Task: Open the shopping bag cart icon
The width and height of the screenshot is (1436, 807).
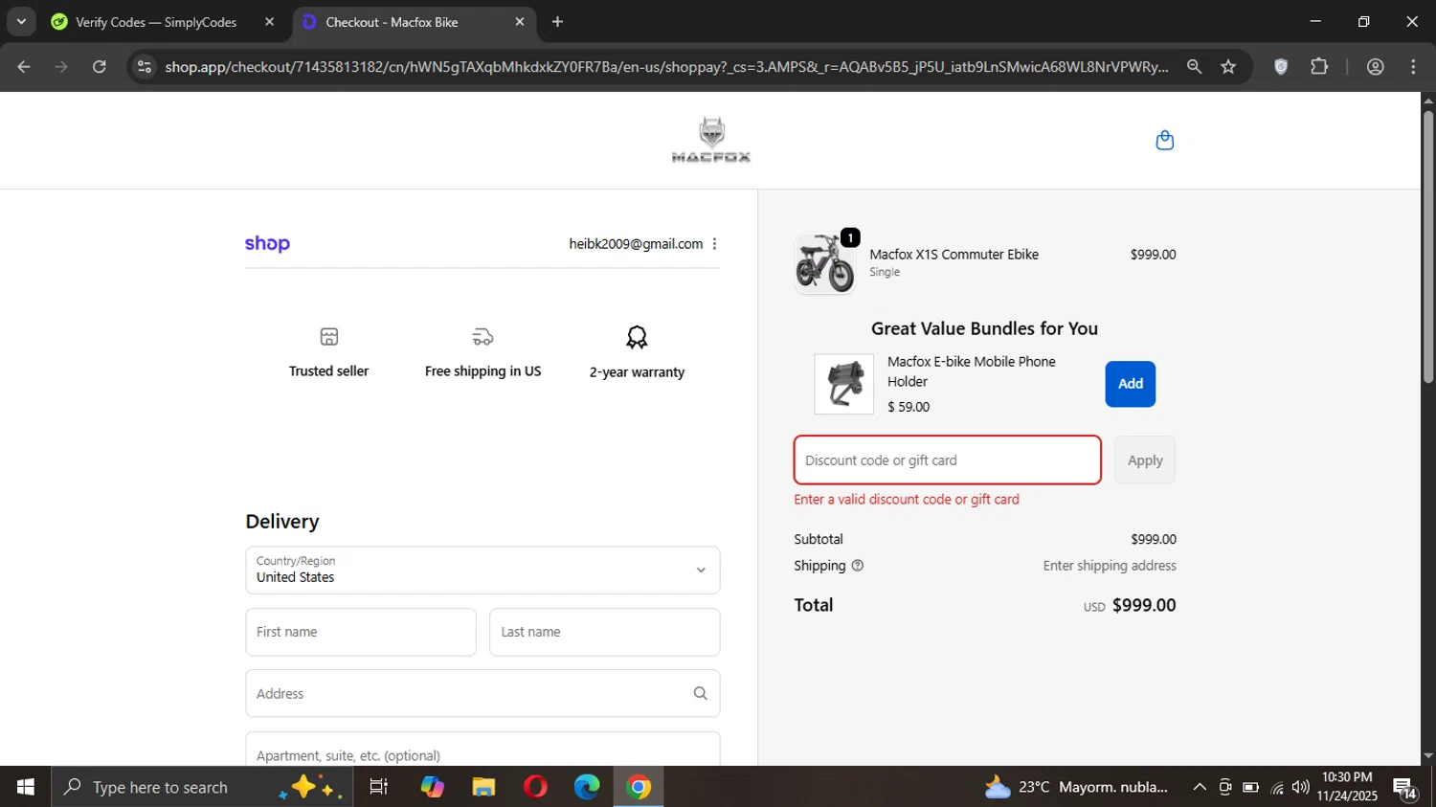Action: coord(1164,141)
